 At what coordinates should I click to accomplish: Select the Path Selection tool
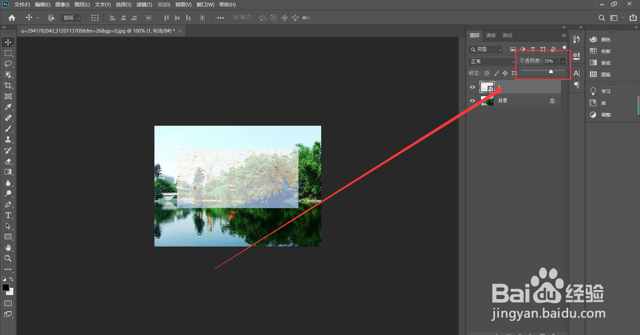pyautogui.click(x=8, y=226)
